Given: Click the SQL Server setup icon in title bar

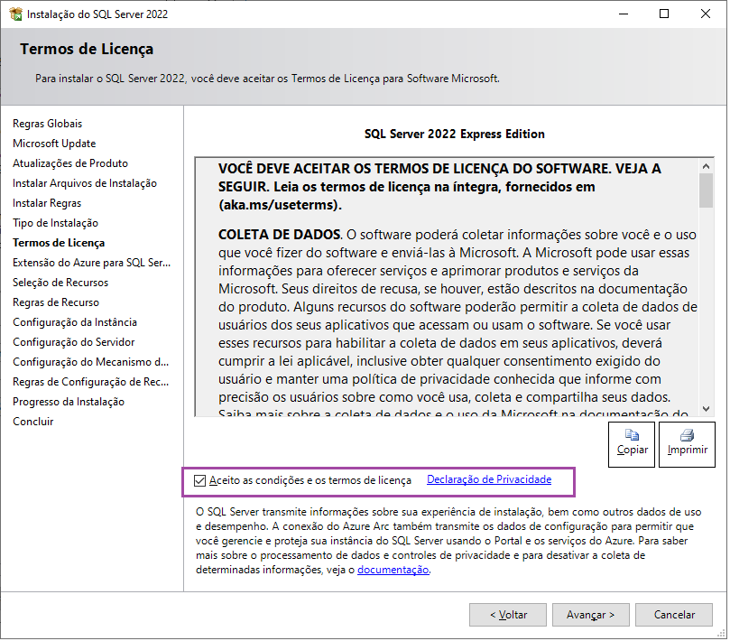Looking at the screenshot, I should [15, 14].
